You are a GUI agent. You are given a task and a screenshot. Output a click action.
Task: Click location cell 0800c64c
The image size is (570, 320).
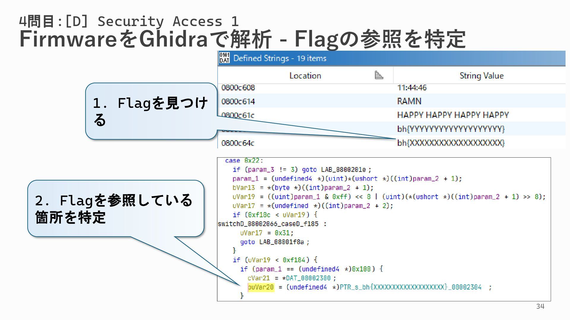coord(238,143)
